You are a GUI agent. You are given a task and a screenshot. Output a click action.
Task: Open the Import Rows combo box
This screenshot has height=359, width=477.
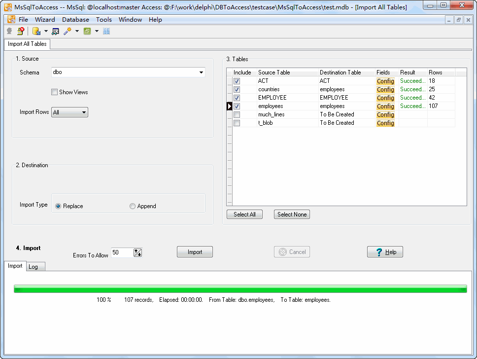point(69,112)
